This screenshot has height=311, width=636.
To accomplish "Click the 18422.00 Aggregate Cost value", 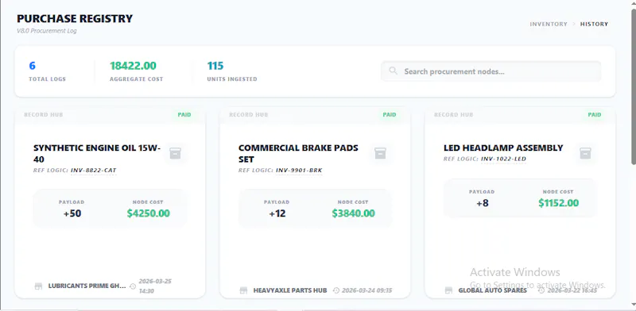I will 133,66.
